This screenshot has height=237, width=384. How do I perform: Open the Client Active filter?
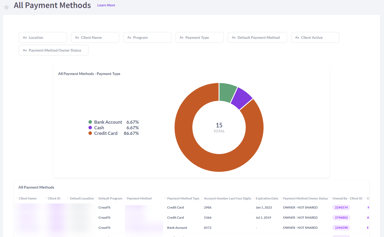point(315,38)
